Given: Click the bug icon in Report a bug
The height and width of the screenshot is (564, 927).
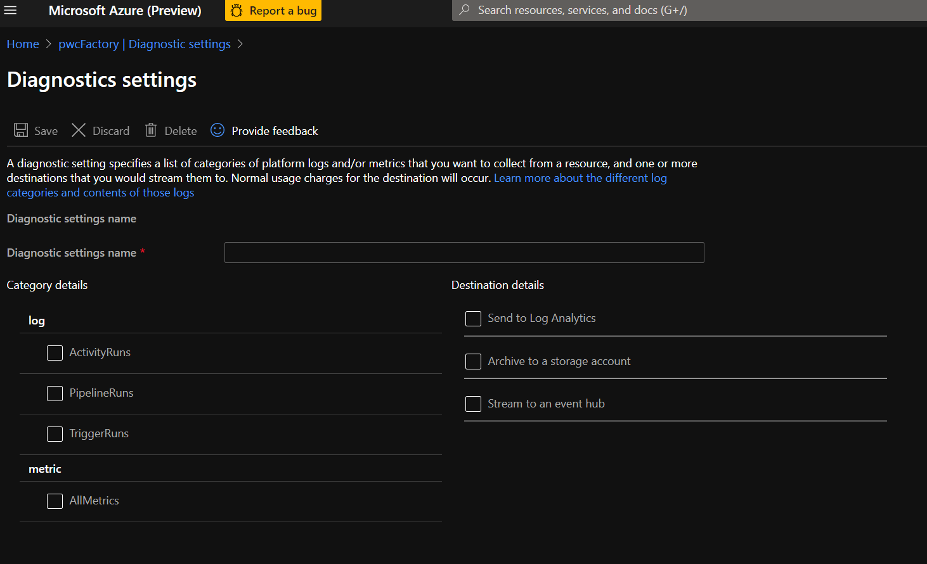Looking at the screenshot, I should click(237, 11).
